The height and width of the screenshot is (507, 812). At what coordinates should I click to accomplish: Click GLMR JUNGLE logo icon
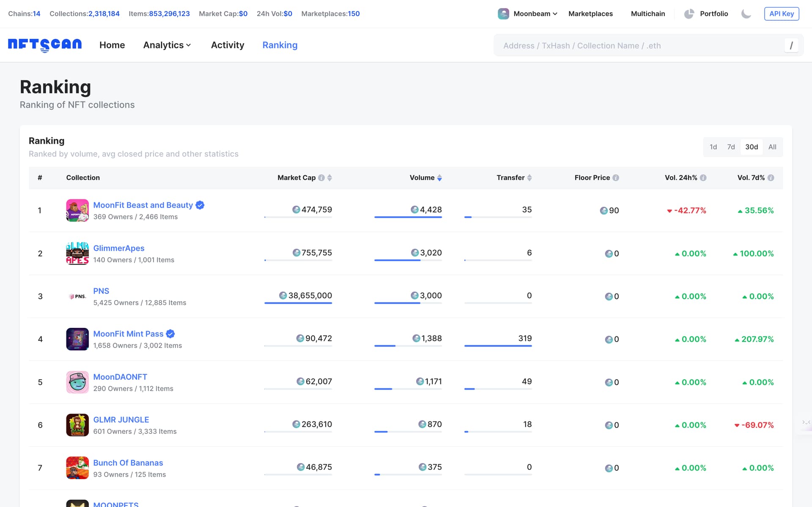77,425
